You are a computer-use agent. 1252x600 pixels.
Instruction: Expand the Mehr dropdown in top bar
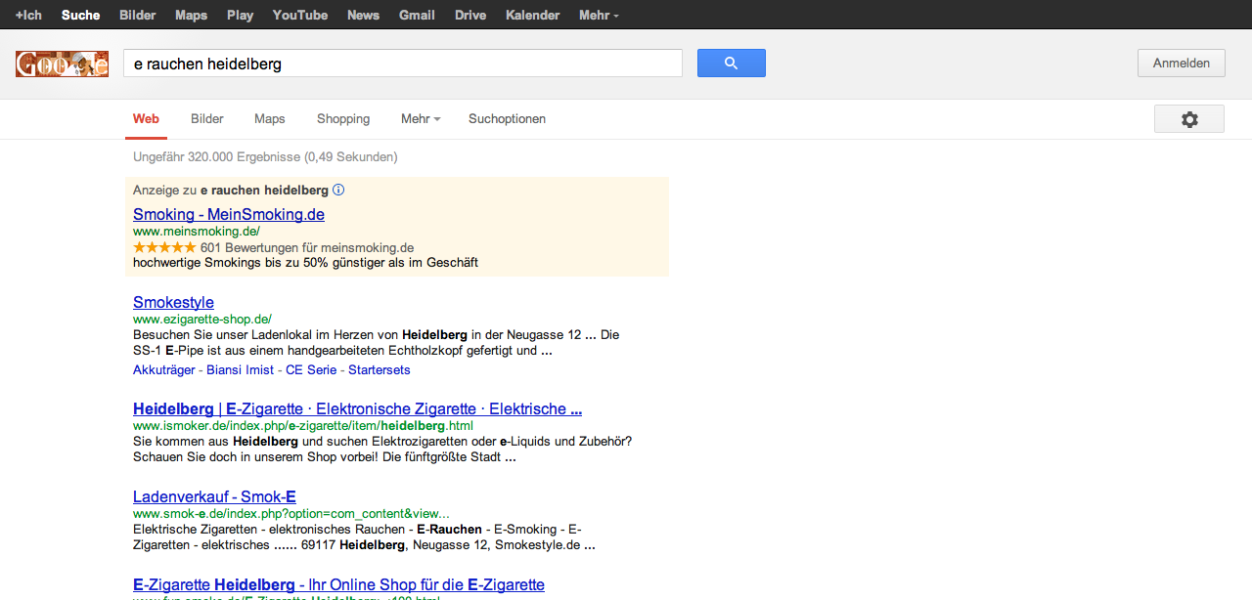point(599,15)
